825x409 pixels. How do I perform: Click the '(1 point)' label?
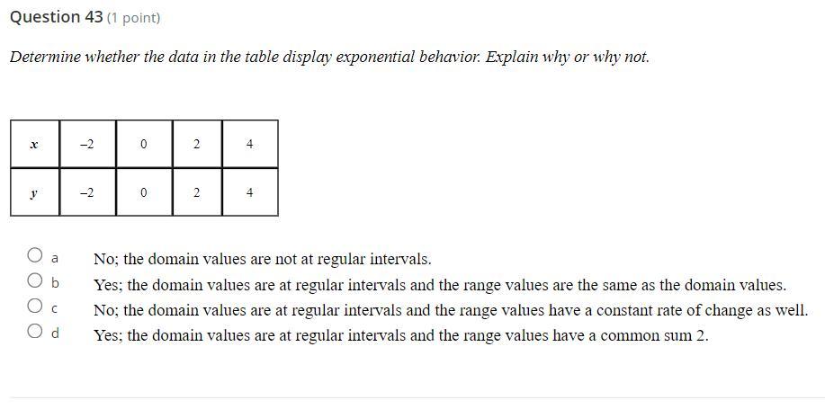(x=134, y=18)
